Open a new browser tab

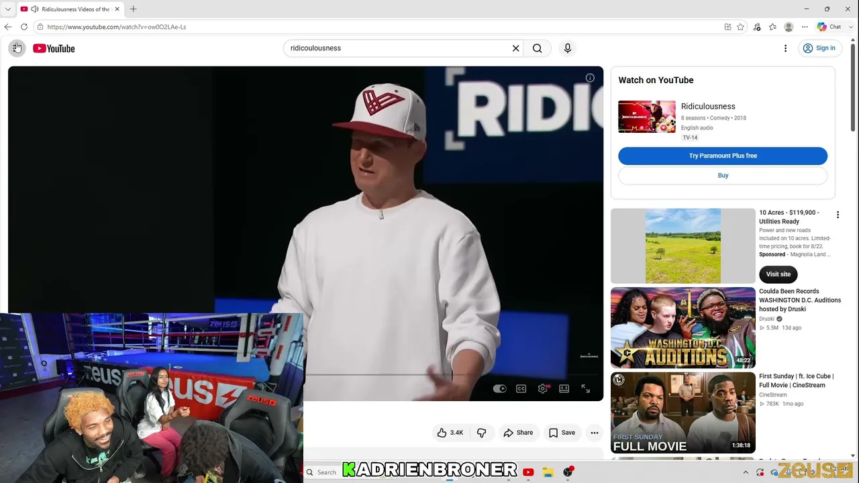133,9
